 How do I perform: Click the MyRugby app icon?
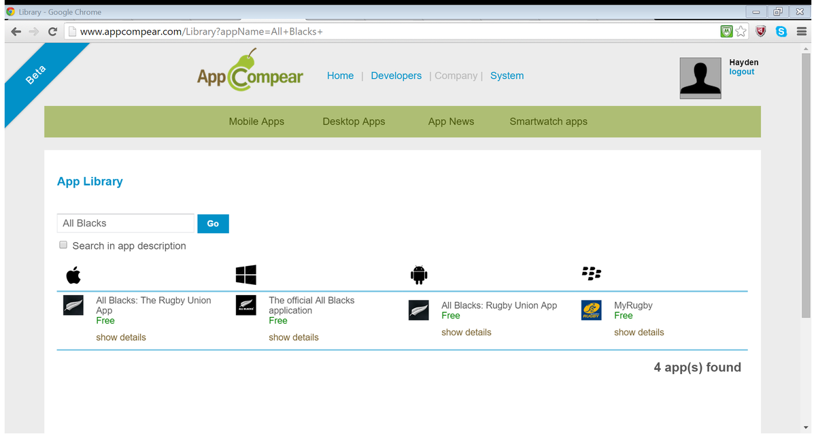click(x=591, y=310)
